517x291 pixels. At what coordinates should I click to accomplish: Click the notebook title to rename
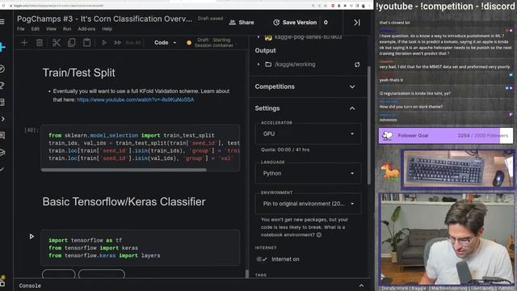coord(104,19)
